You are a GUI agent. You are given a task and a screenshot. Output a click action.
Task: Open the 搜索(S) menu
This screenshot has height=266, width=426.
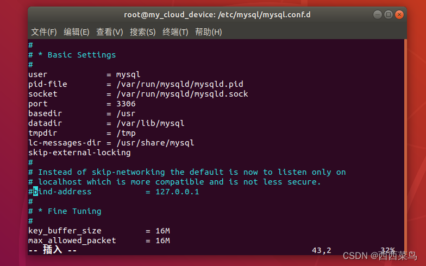[x=142, y=32]
